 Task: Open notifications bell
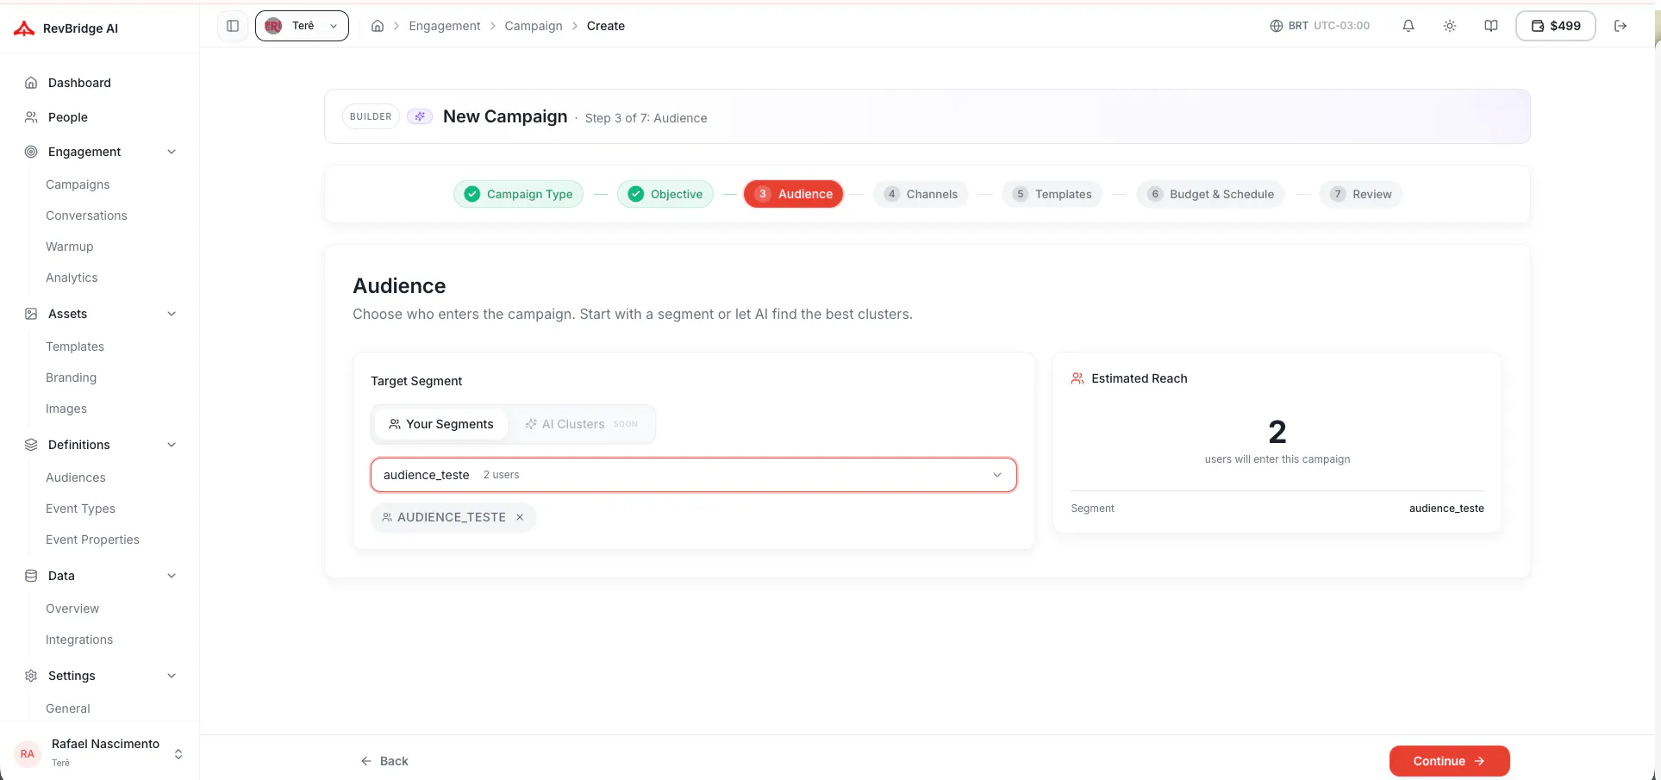pos(1408,26)
